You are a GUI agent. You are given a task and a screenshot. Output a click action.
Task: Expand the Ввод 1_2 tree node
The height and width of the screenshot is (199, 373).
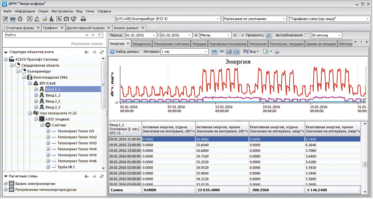pyautogui.click(x=36, y=95)
